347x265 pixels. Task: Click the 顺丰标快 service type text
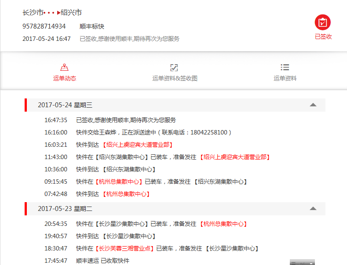(92, 26)
